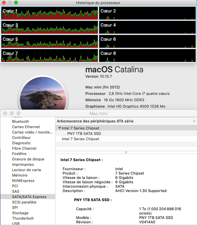Click the Cœur 5 usage graph
Viewport: 197px width, 225px height.
tap(50, 41)
